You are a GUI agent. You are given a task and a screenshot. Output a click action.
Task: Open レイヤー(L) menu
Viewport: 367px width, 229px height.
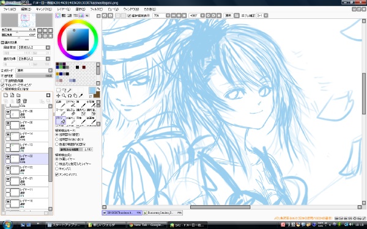64,9
